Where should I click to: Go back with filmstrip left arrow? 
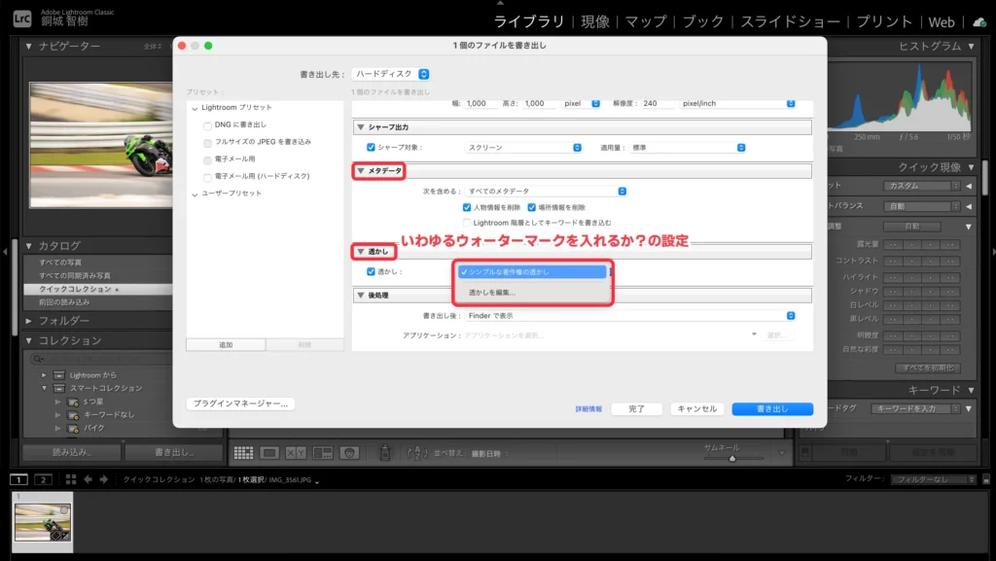click(89, 479)
